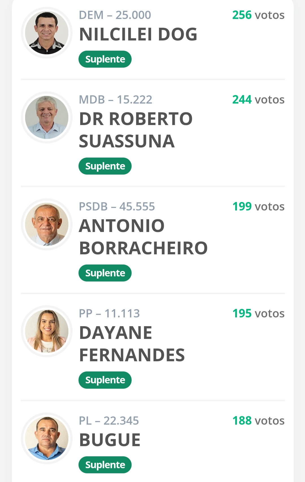The height and width of the screenshot is (482, 305).
Task: Open Nilcilei Dog's candidate photo
Action: pos(47,33)
